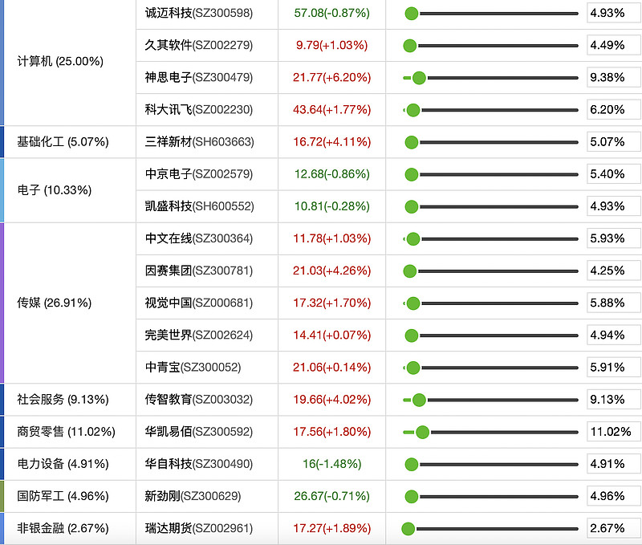Click the 完美世界(SZ002624) stock name
This screenshot has width=642, height=545.
point(199,335)
